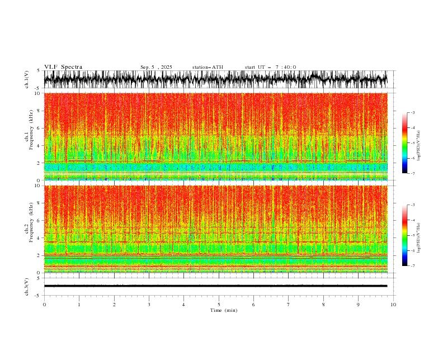Click the "Time (min)" axis title

(x=224, y=310)
